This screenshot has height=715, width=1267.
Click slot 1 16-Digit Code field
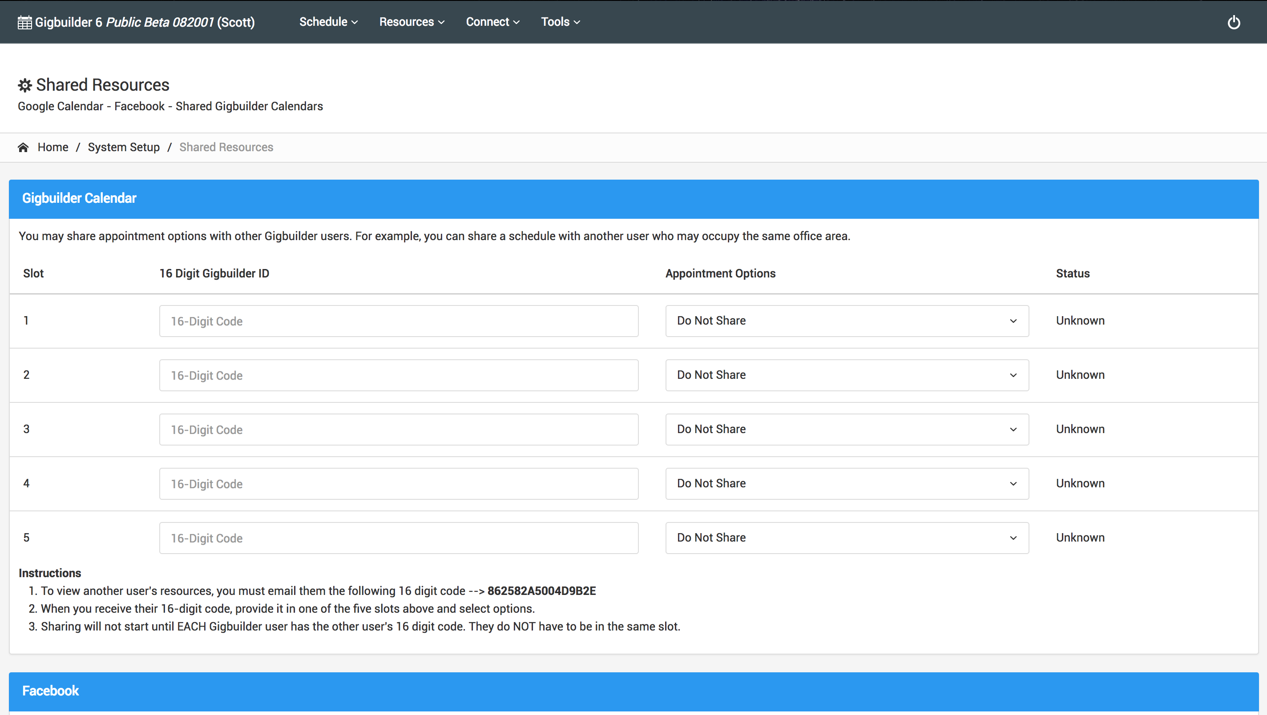coord(399,321)
